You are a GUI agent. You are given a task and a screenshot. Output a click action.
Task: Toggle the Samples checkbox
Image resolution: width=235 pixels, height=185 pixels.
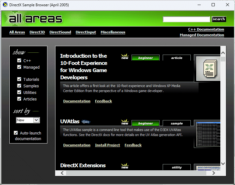tap(19, 86)
